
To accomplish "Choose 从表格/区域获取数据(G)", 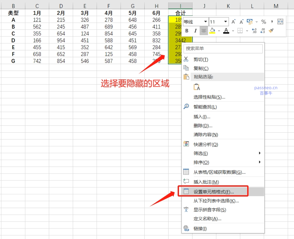I will coord(223,172).
